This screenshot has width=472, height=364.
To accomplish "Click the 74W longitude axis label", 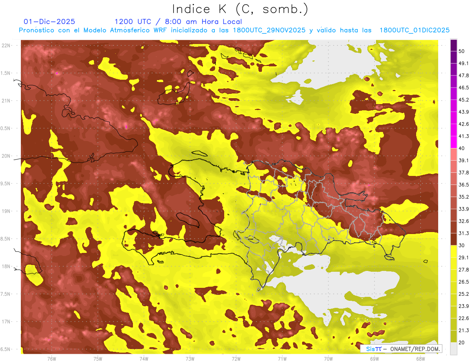I will pyautogui.click(x=144, y=359).
